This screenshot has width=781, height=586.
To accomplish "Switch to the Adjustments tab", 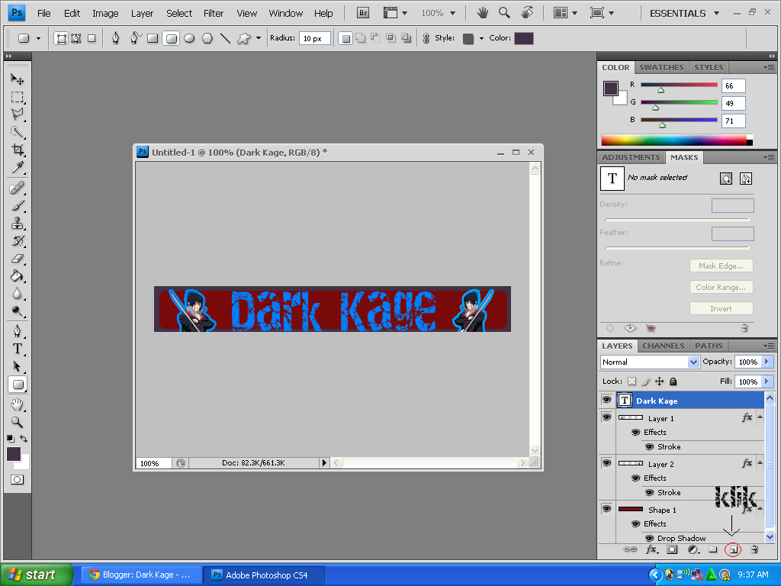I will click(x=631, y=157).
